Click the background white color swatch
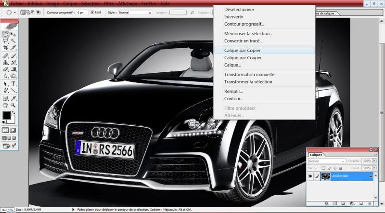 pos(13,120)
